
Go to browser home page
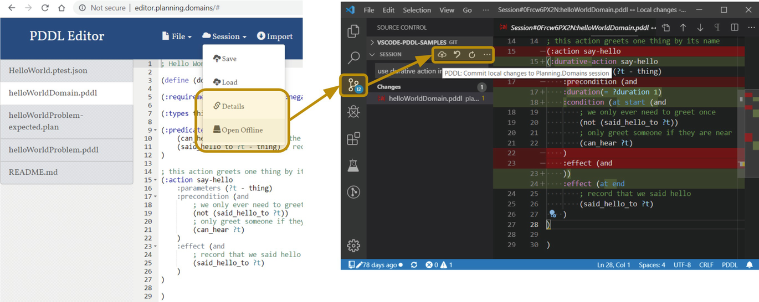(x=62, y=8)
